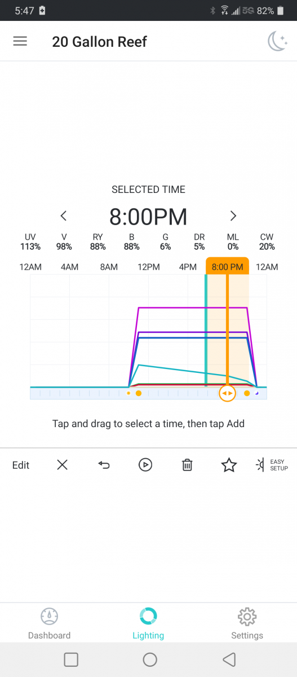Select the 8:00 PM time label
The height and width of the screenshot is (677, 297).
point(228,267)
